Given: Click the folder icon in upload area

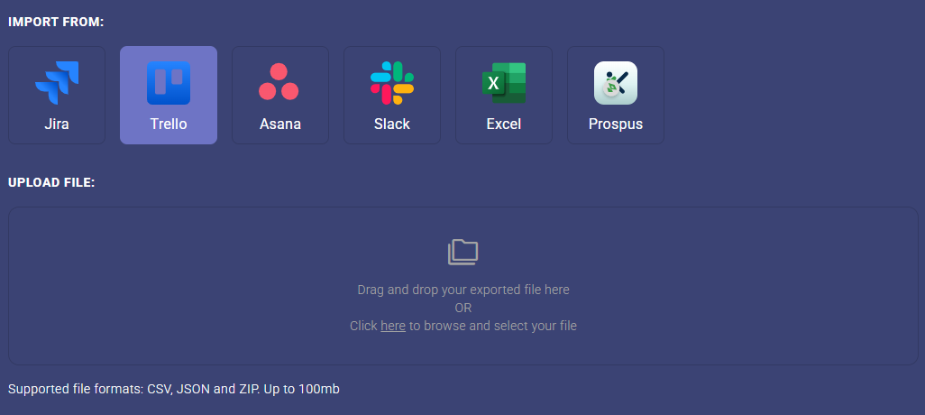Looking at the screenshot, I should 463,252.
